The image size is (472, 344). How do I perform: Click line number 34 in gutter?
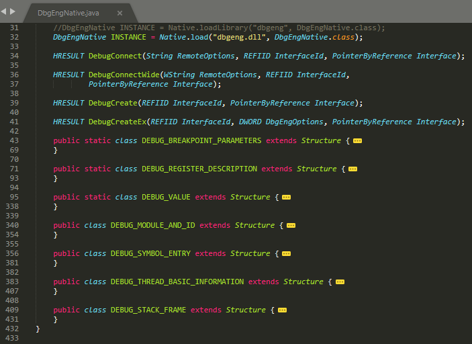[14, 56]
